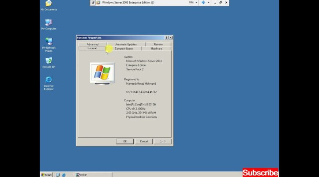The image size is (319, 177).
Task: Click the VM icon beside the Windows Server title
Action: point(98,3)
